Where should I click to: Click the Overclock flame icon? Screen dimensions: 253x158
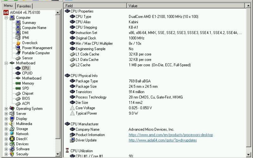pos(18,43)
